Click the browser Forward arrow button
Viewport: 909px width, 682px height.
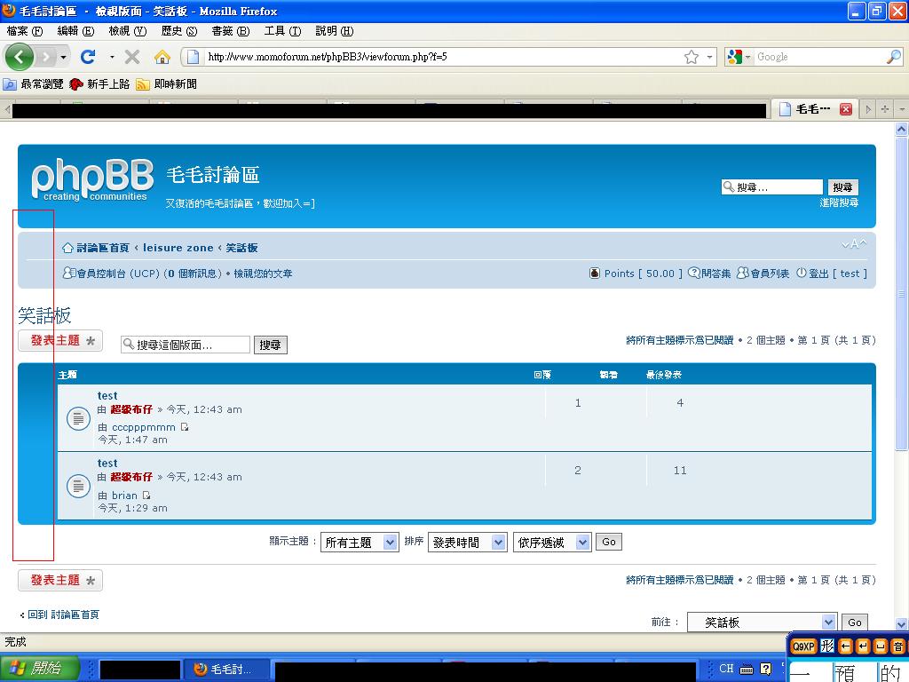coord(45,57)
